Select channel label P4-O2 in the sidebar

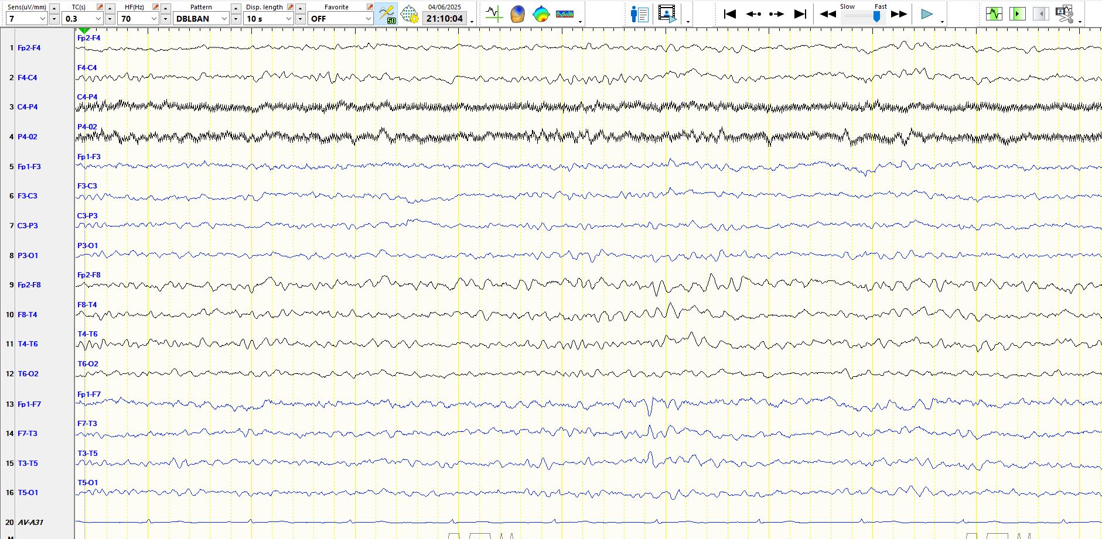coord(28,137)
